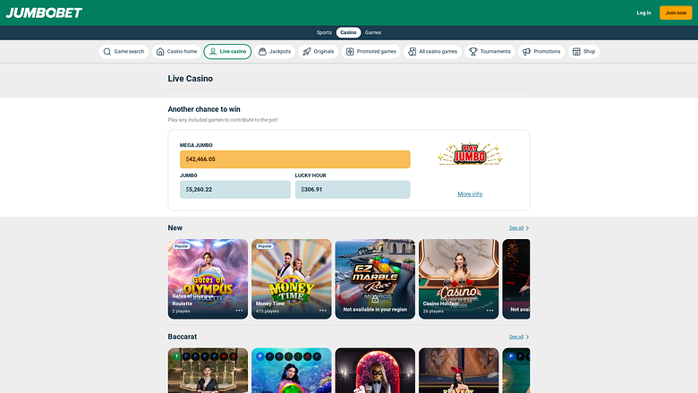698x393 pixels.
Task: Open the Jackpots section label
Action: click(280, 52)
